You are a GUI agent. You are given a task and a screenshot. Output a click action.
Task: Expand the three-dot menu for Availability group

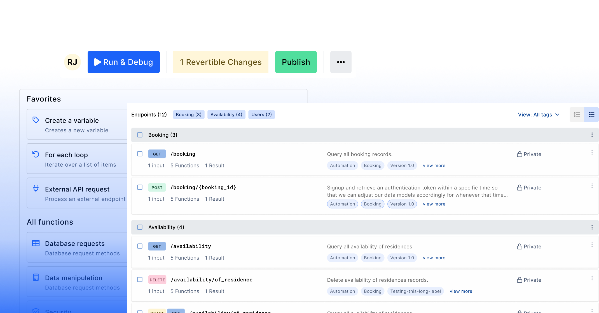pyautogui.click(x=592, y=227)
